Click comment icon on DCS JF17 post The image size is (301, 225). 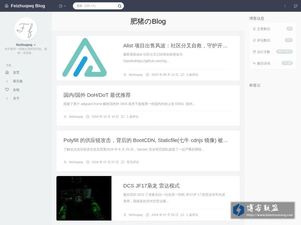[182, 215]
